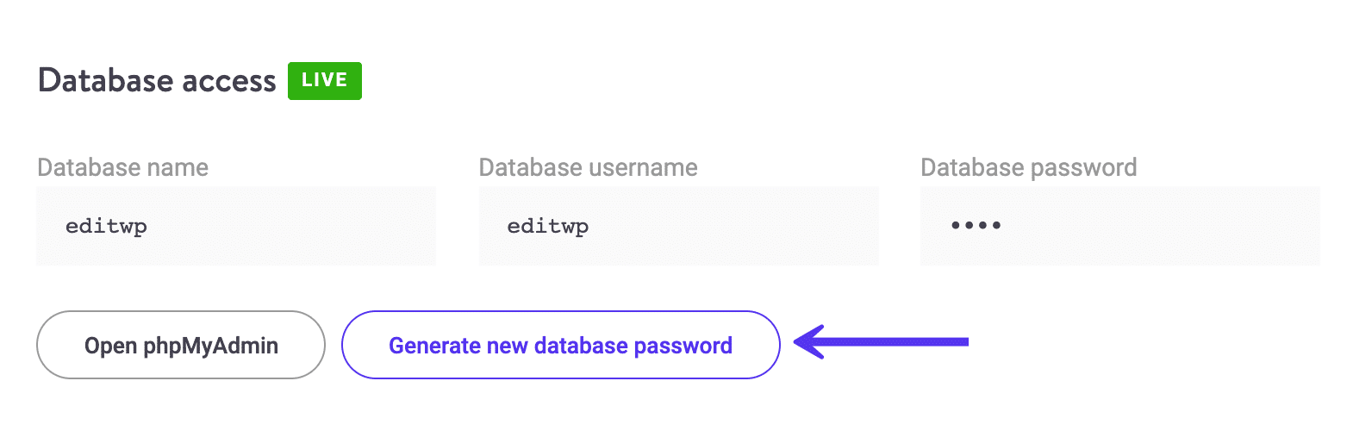Screen dimensions: 1353x431
Task: Open phpMyAdmin
Action: [x=181, y=345]
